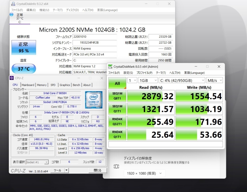The width and height of the screenshot is (247, 192).
Task: Click the green All benchmark button
Action: (117, 83)
